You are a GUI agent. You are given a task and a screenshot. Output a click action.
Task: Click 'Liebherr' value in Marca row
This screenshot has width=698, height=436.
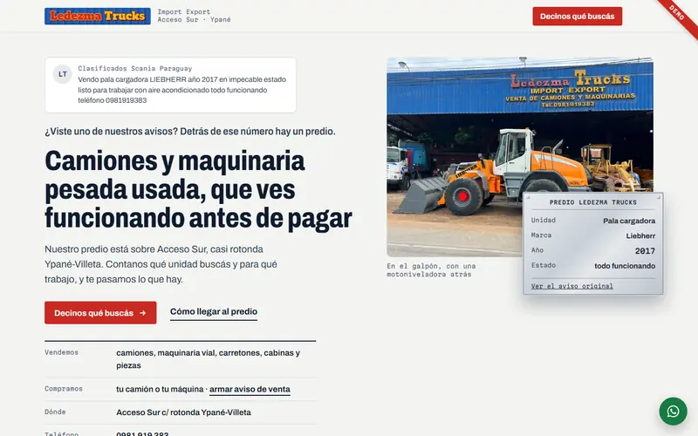click(x=640, y=235)
